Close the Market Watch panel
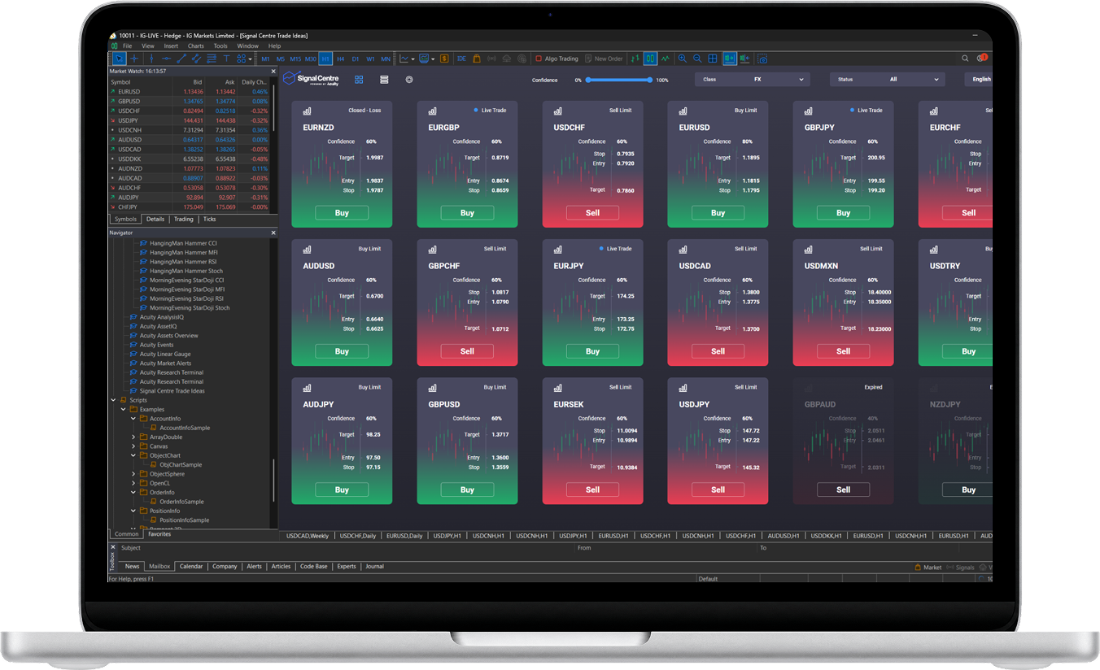This screenshot has height=670, width=1100. click(273, 71)
